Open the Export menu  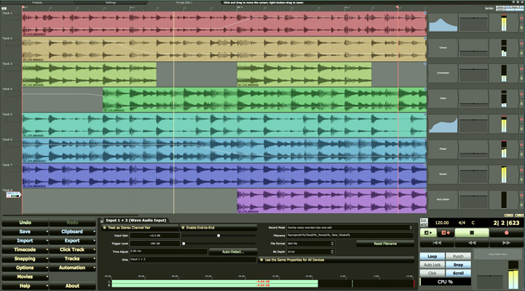pos(72,241)
